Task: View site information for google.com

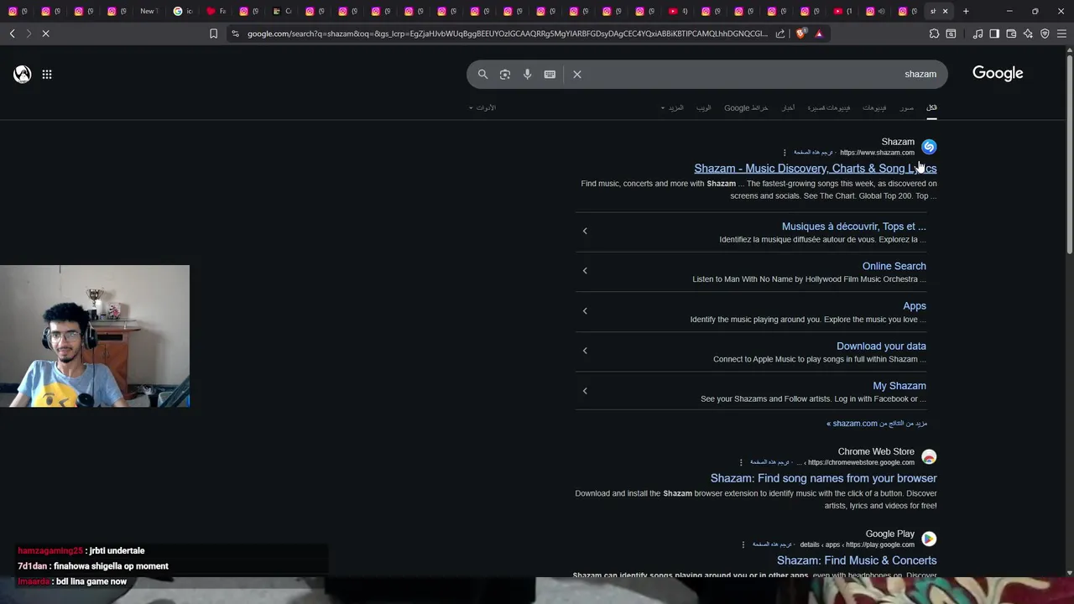Action: click(x=235, y=34)
